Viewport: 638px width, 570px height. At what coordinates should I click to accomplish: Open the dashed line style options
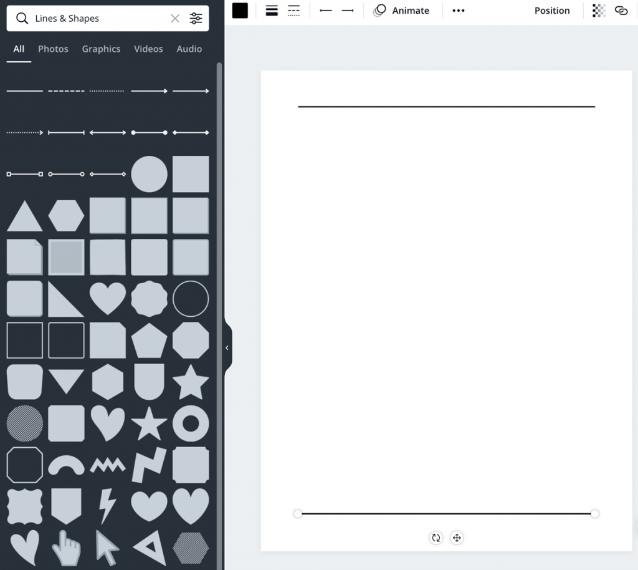point(293,11)
